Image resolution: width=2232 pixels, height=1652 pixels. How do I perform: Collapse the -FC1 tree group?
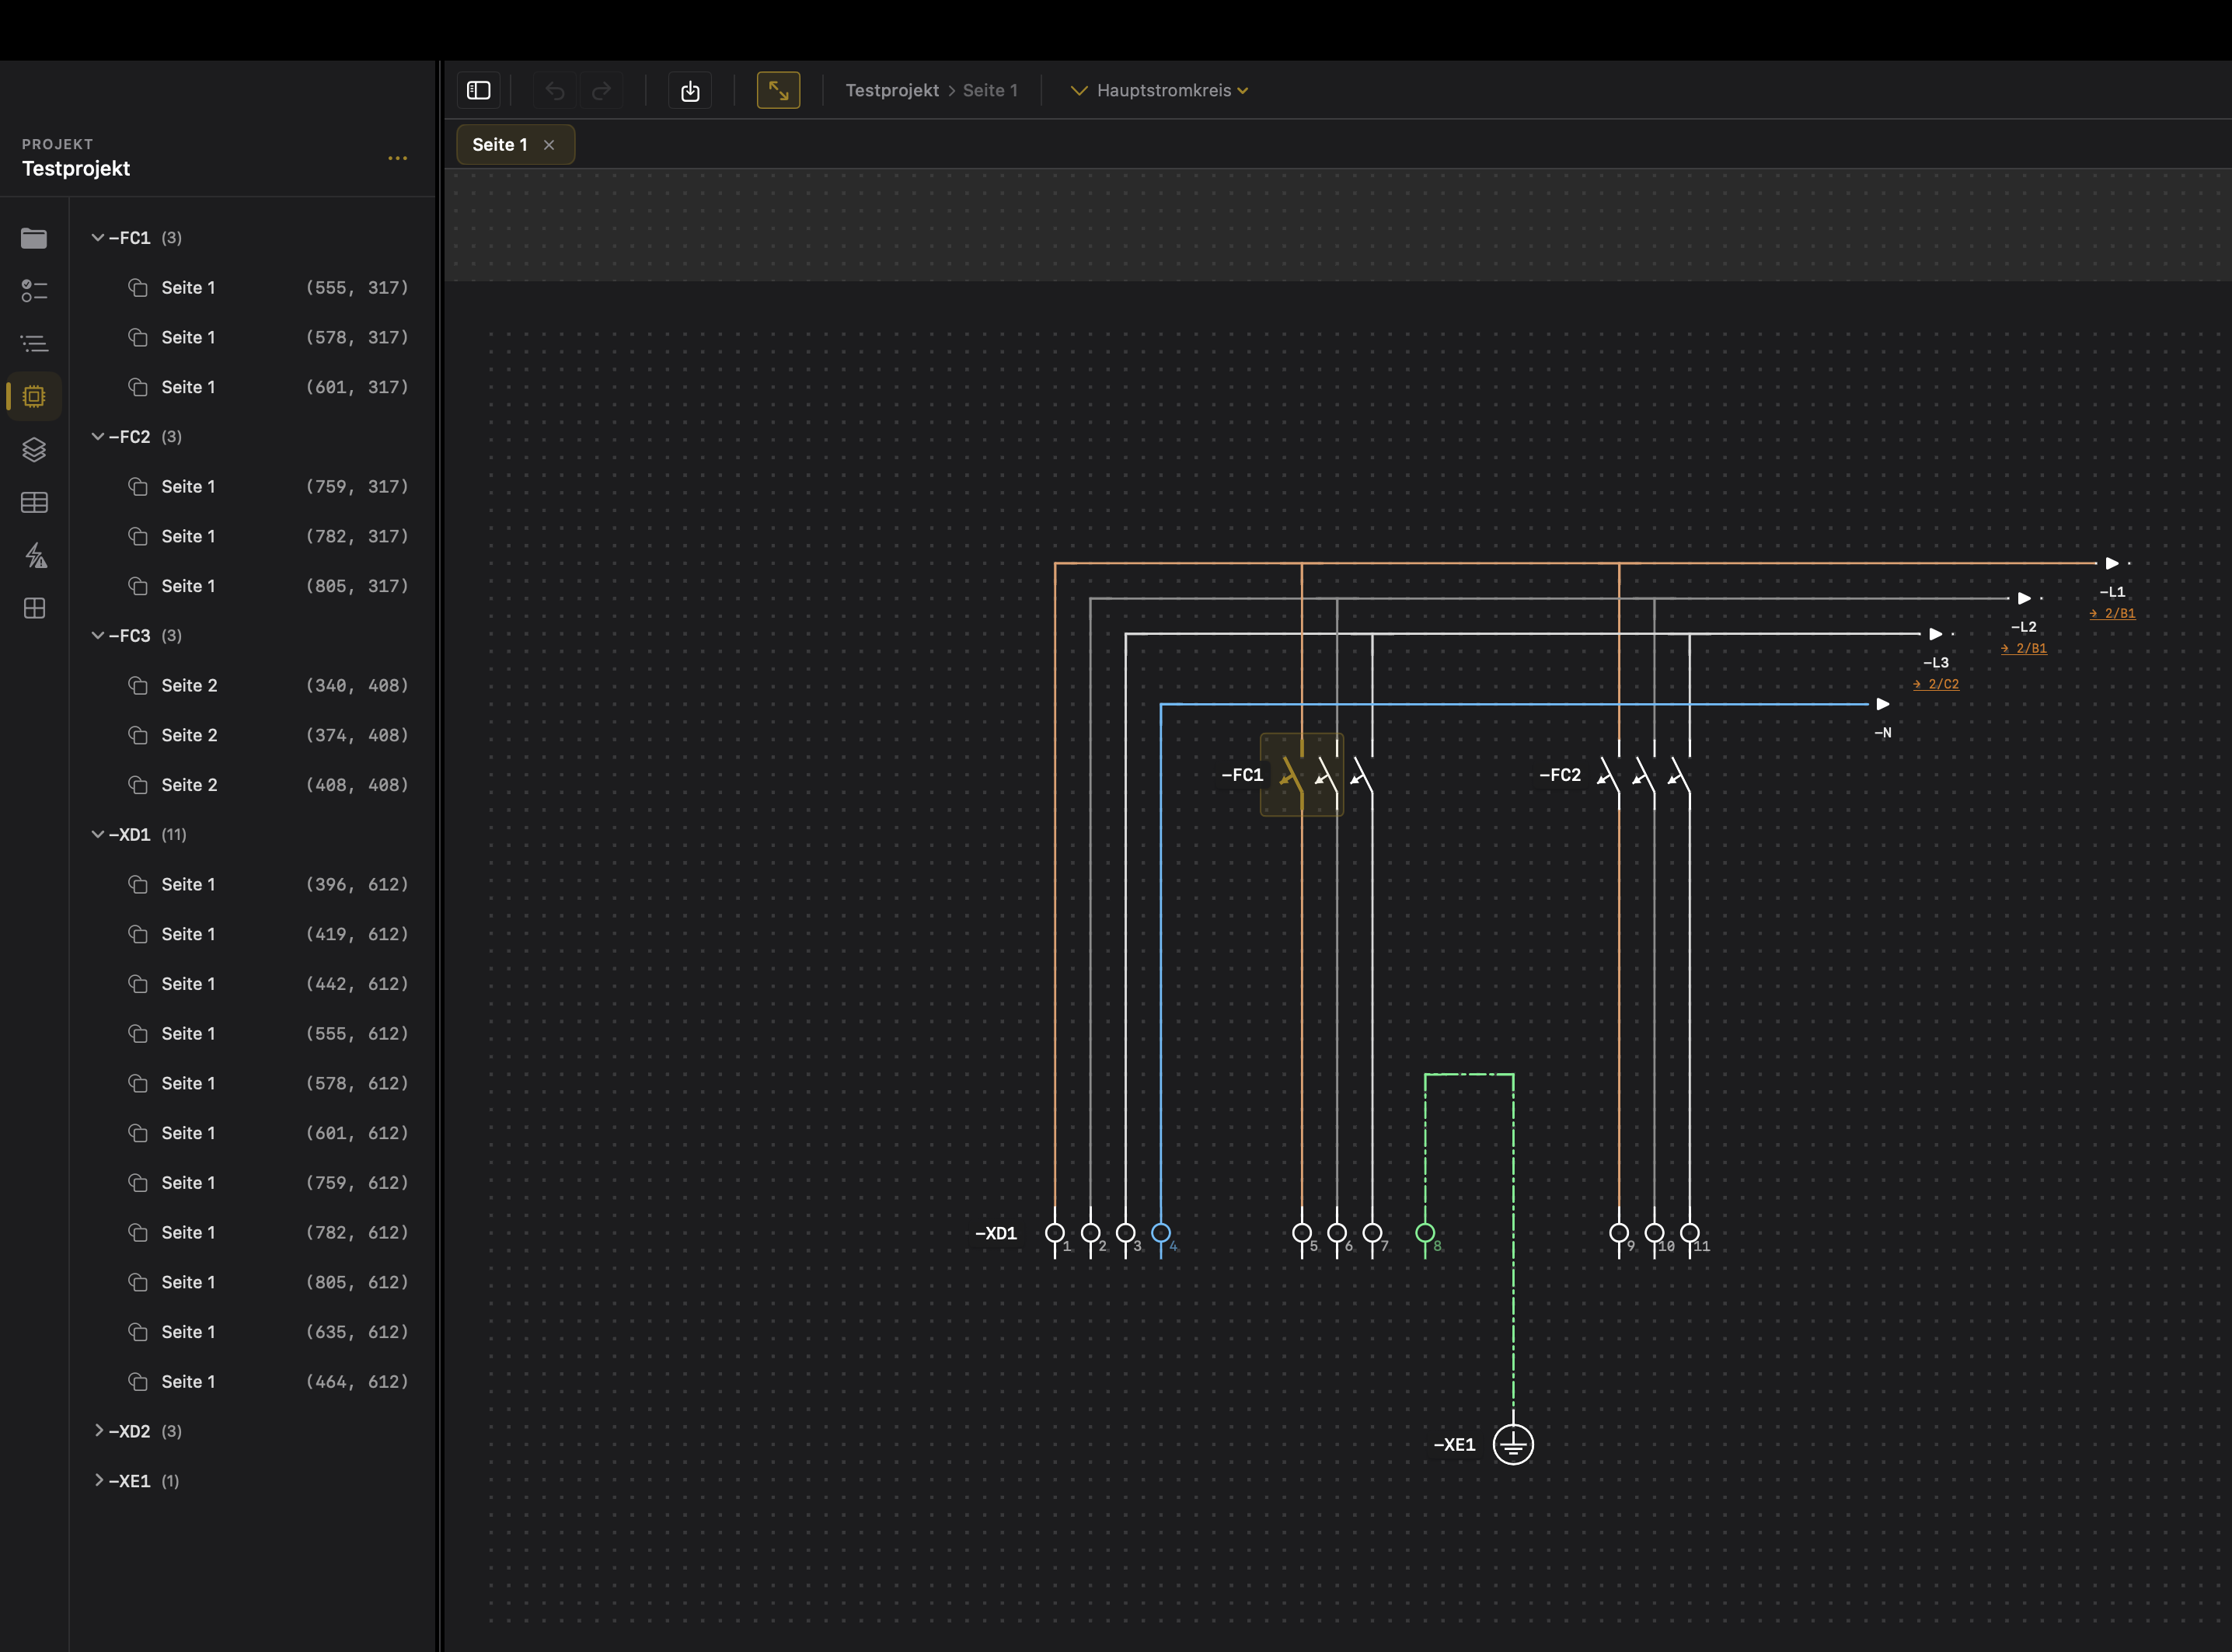tap(98, 238)
